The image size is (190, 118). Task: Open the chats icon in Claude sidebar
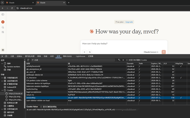tap(3, 27)
